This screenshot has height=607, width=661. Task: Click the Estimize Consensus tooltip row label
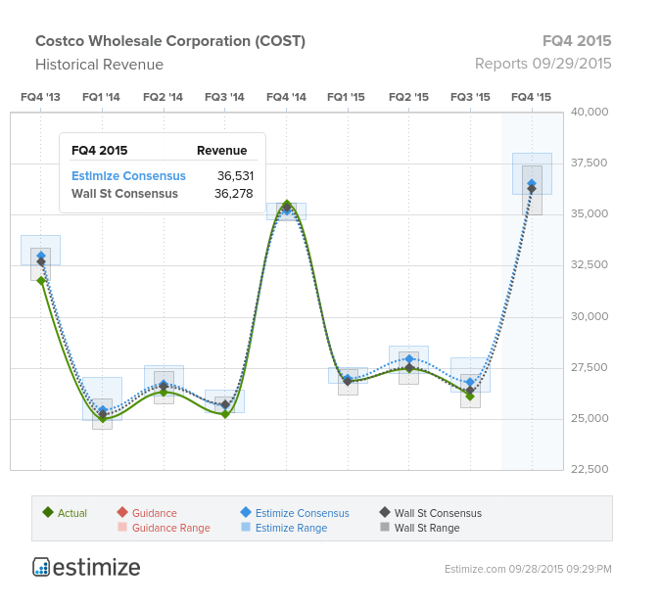click(x=128, y=176)
